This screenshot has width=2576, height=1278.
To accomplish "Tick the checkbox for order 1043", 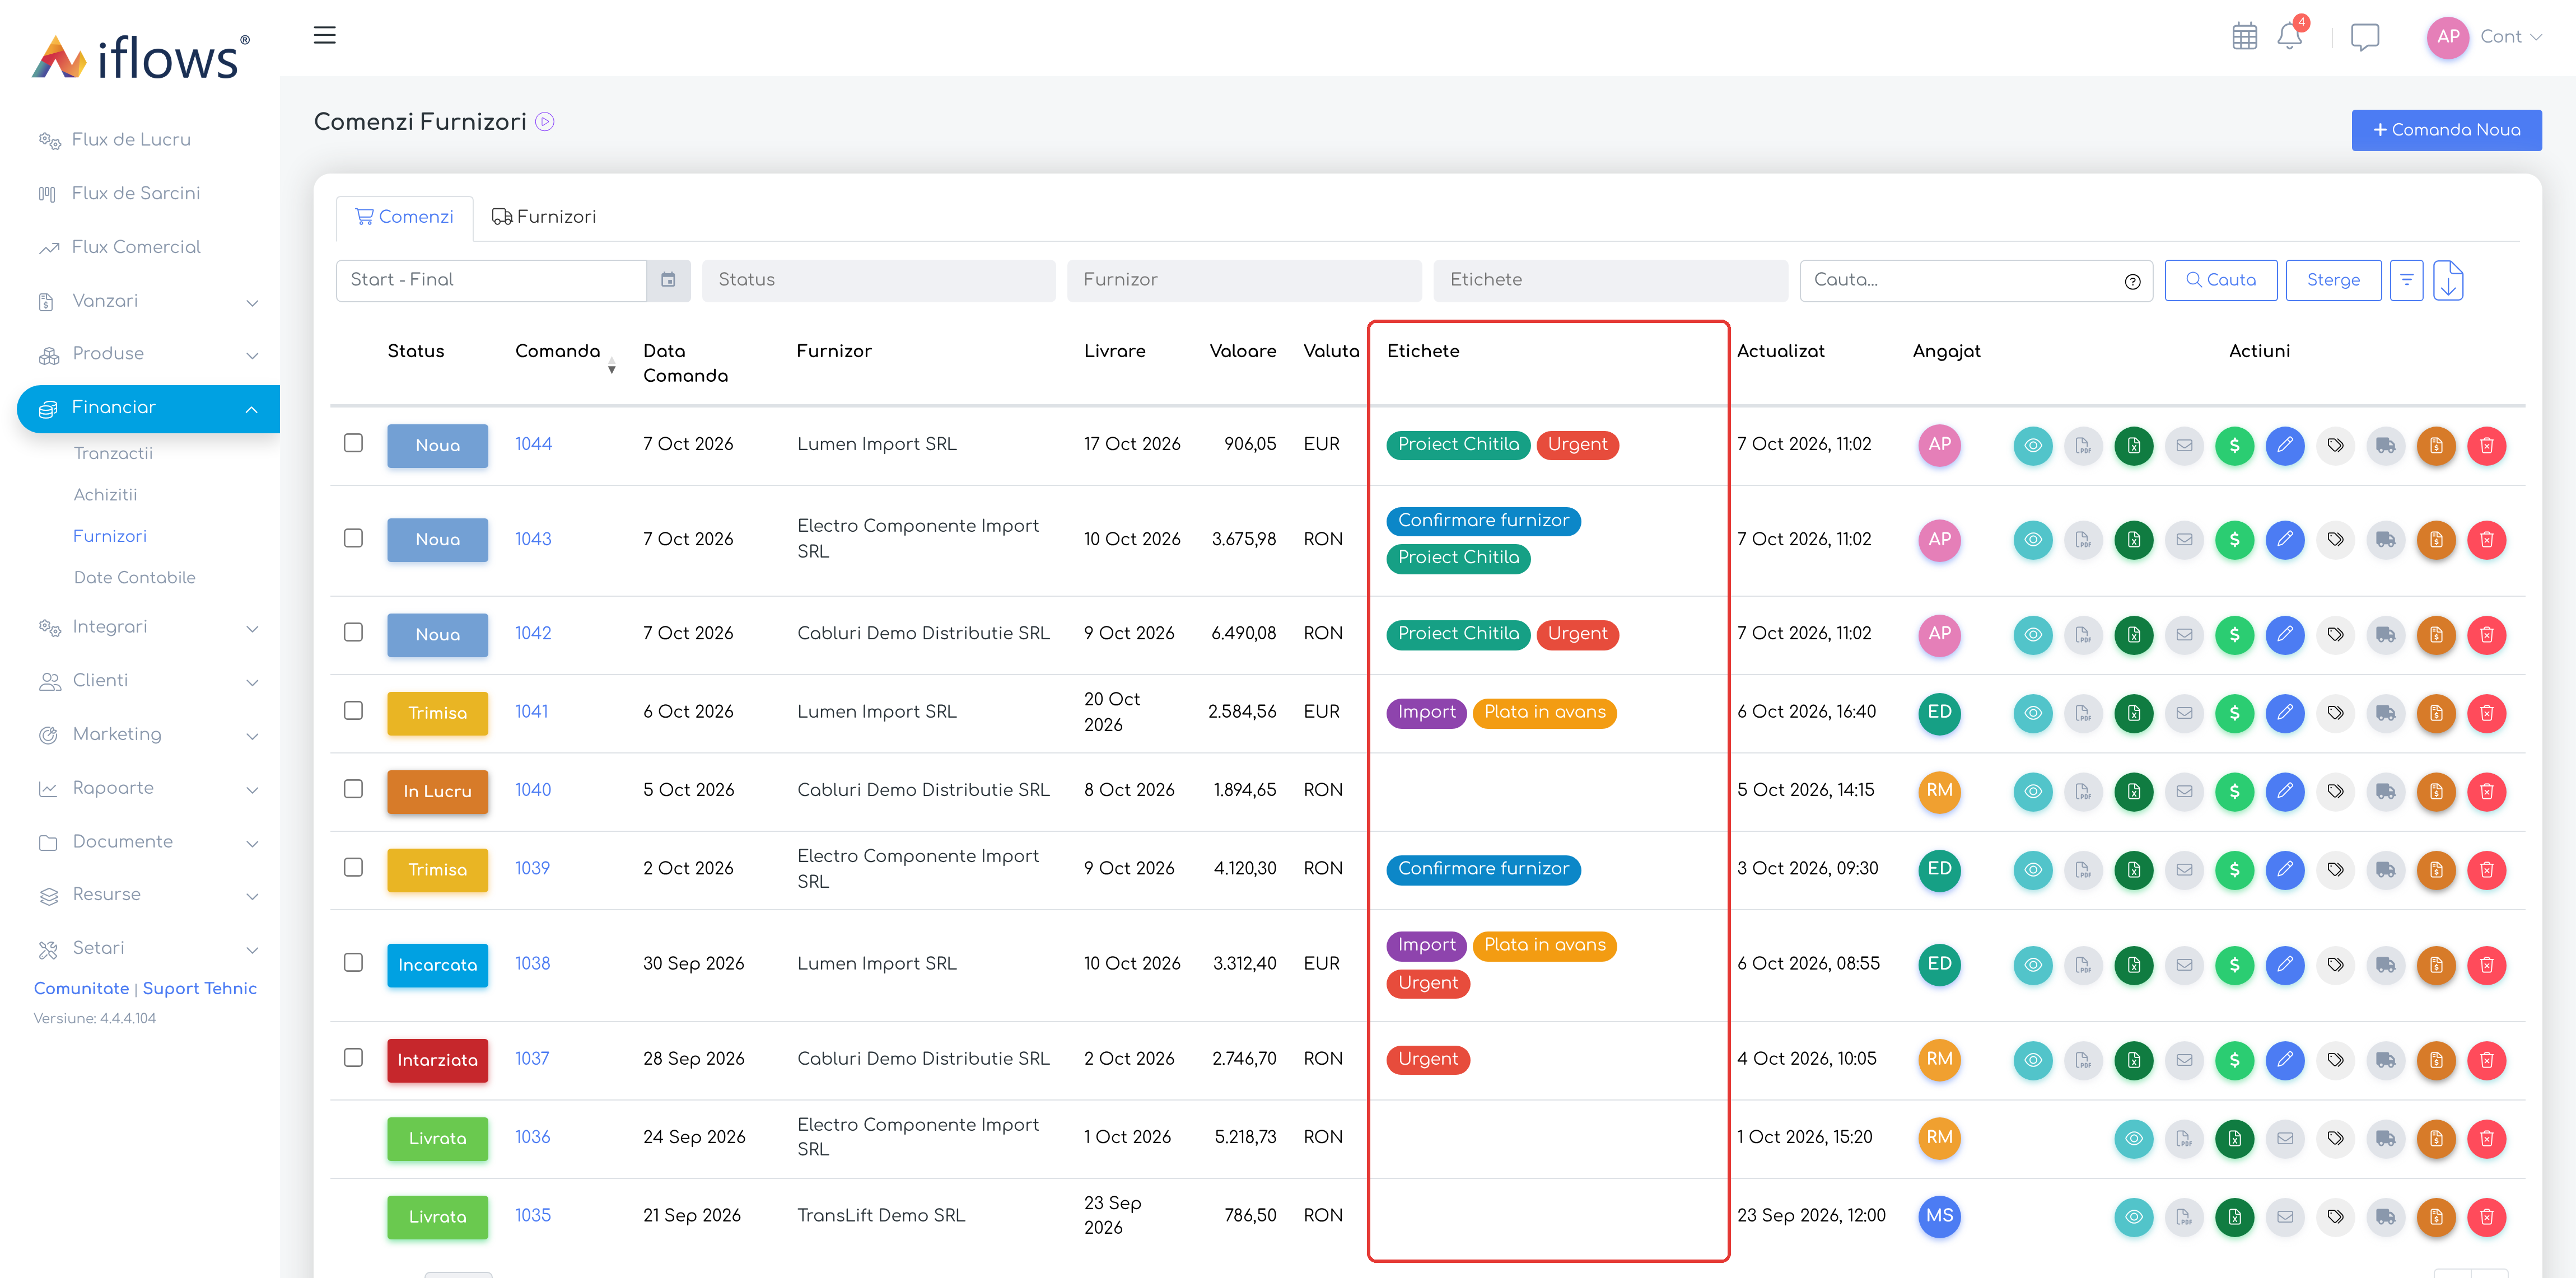I will tap(353, 538).
